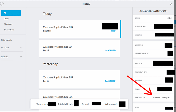Open the Orders filter

pos(7,19)
